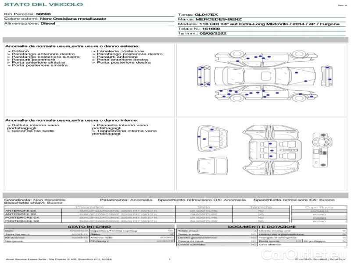
Task: Click the 'DOCUMENTI E DOTAZIONI' section header
Action: 261,227
